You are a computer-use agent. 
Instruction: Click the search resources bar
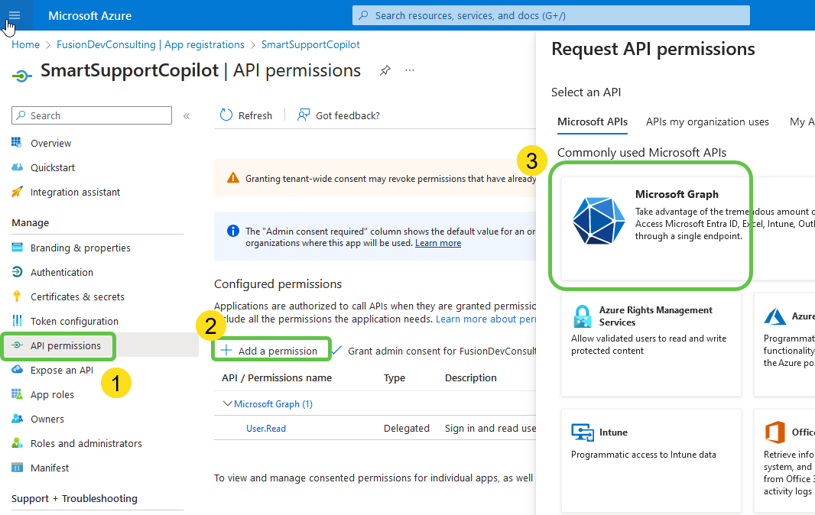(552, 15)
